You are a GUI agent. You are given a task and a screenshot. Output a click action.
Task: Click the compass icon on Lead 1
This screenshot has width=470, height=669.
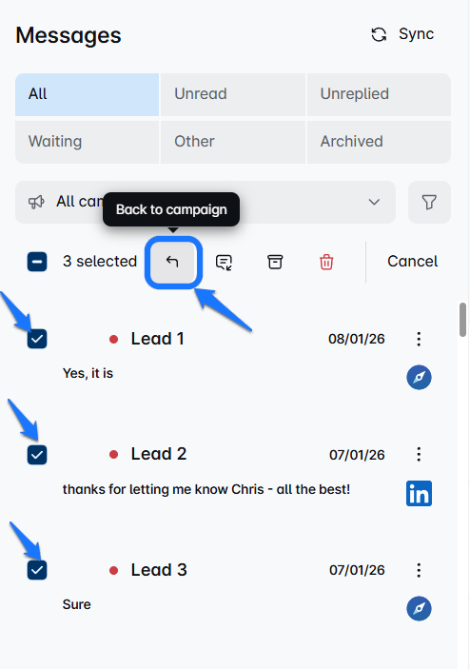click(x=419, y=377)
